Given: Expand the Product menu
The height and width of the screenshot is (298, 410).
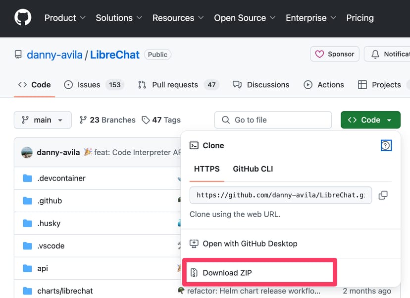Looking at the screenshot, I should 65,18.
